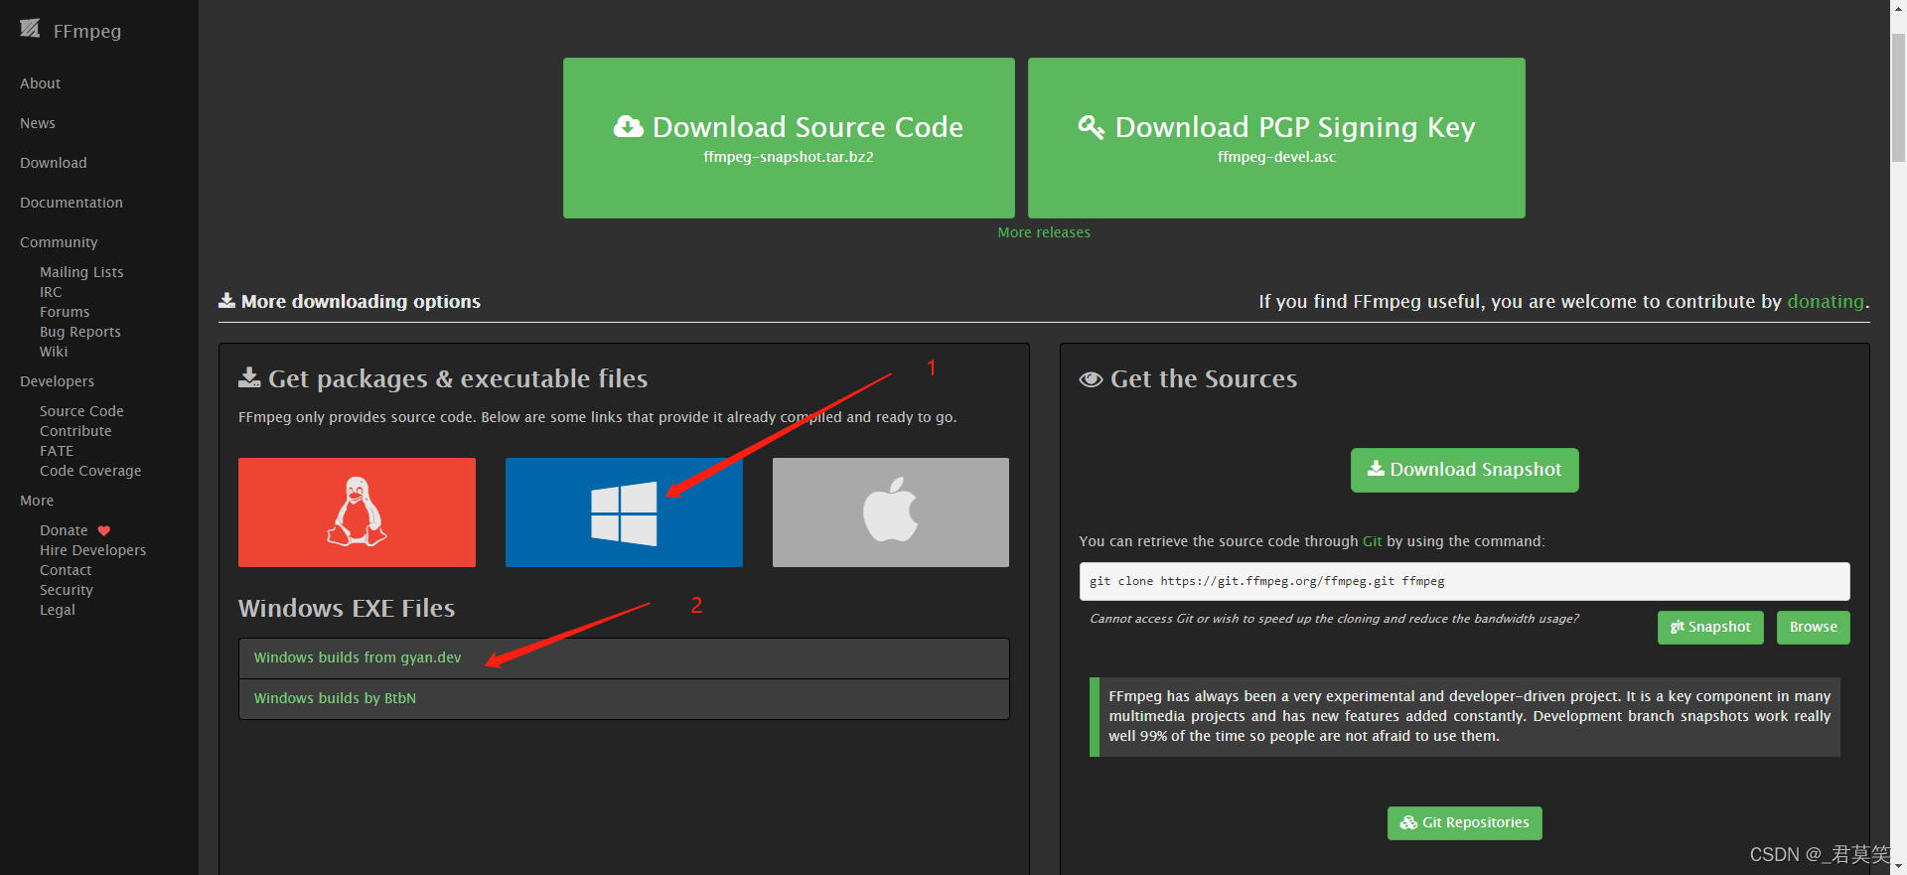Screen dimensions: 1907x875
Task: Open Source Code sidebar link
Action: [x=81, y=411]
